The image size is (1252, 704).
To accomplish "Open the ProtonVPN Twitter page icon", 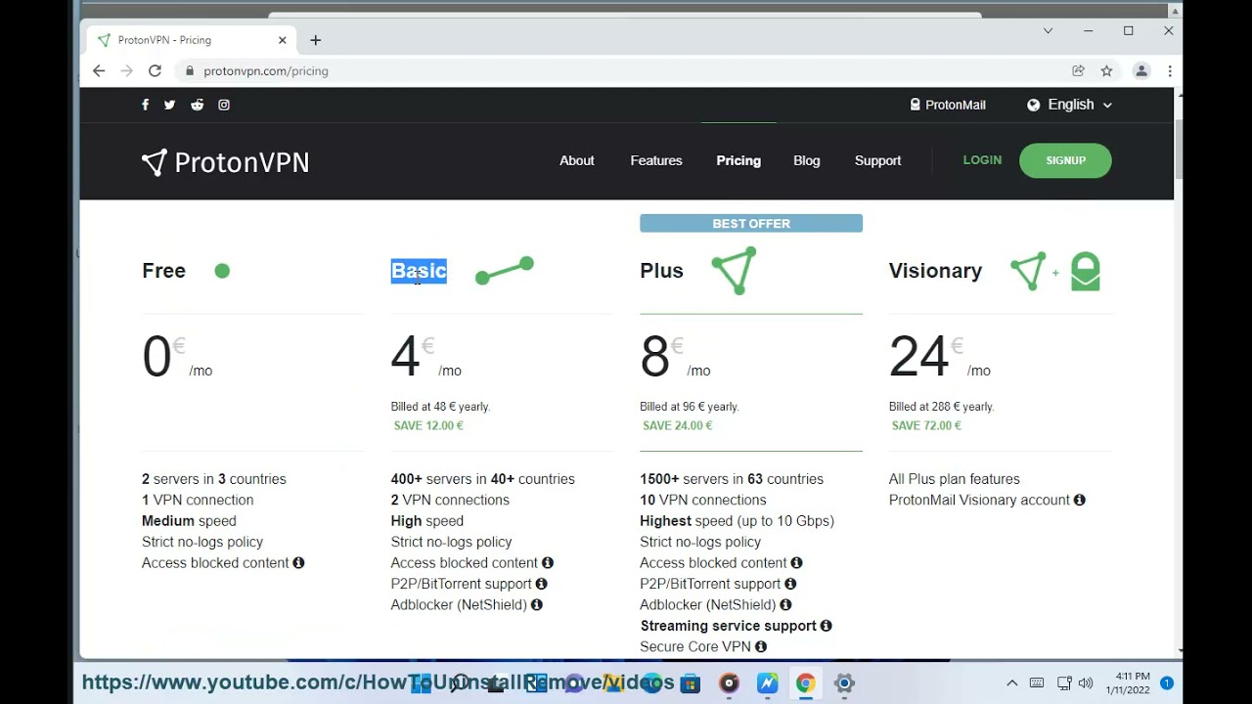I will point(169,105).
